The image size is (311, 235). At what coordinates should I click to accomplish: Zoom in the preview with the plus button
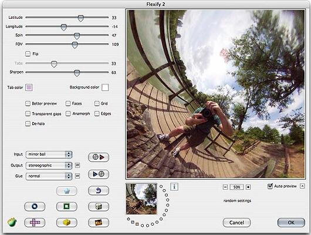[248, 187]
